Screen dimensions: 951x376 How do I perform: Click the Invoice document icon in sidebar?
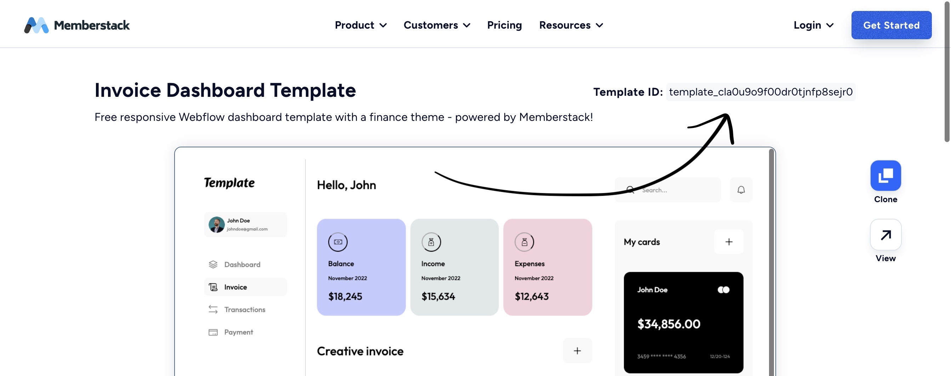tap(213, 287)
